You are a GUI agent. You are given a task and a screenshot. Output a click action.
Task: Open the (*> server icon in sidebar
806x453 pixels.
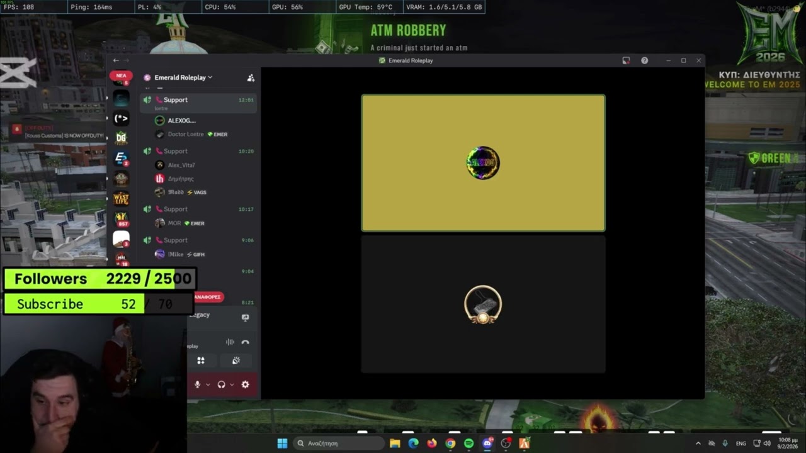click(x=121, y=118)
